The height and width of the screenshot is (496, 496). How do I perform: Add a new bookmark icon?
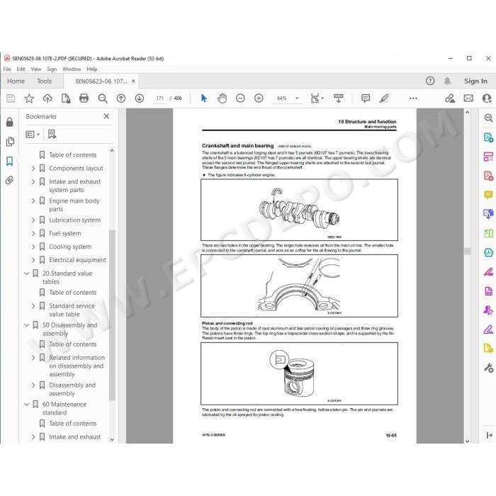pos(52,135)
